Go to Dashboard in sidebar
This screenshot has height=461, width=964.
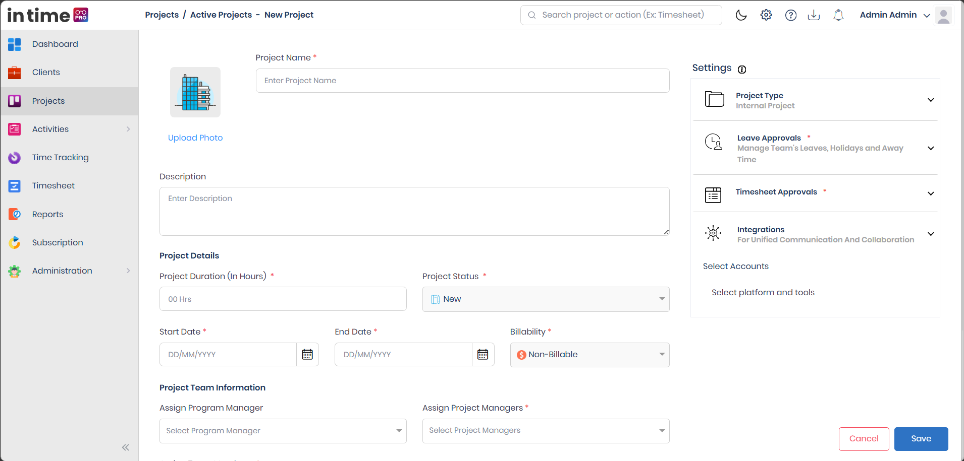click(x=70, y=44)
